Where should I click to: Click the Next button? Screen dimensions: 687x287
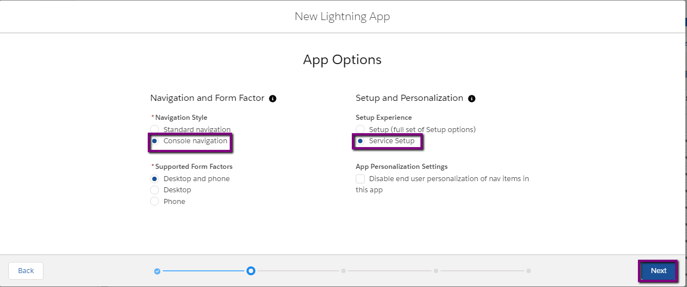(x=659, y=271)
